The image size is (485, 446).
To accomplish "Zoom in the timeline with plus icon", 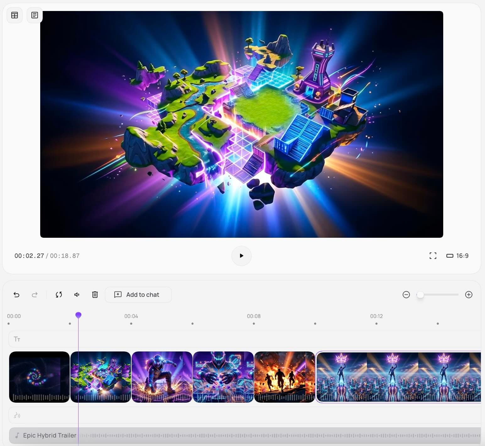I will coord(469,295).
